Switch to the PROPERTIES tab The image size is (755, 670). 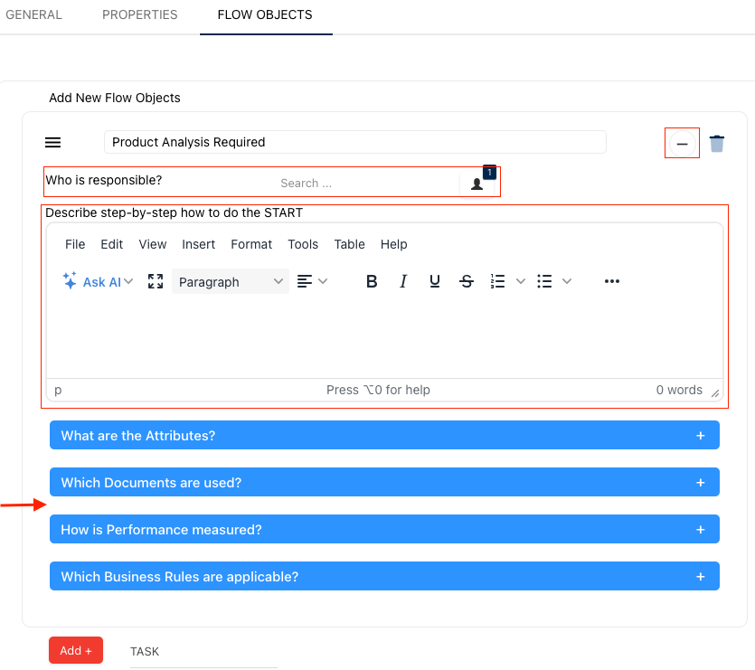(x=139, y=15)
